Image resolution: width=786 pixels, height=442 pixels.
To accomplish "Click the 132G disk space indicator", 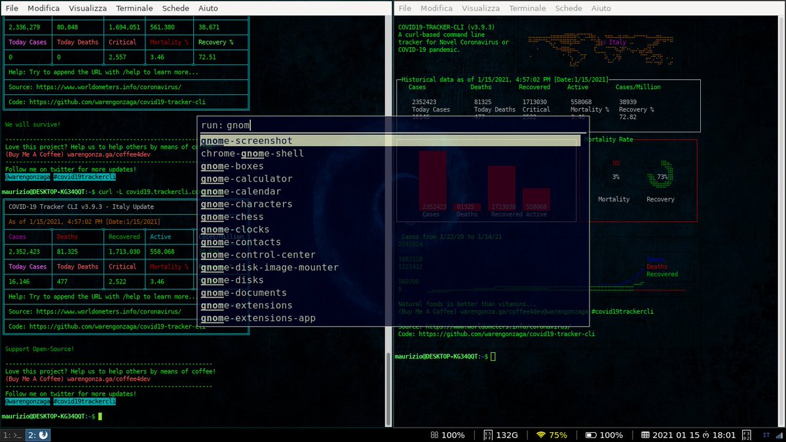I will click(x=501, y=435).
